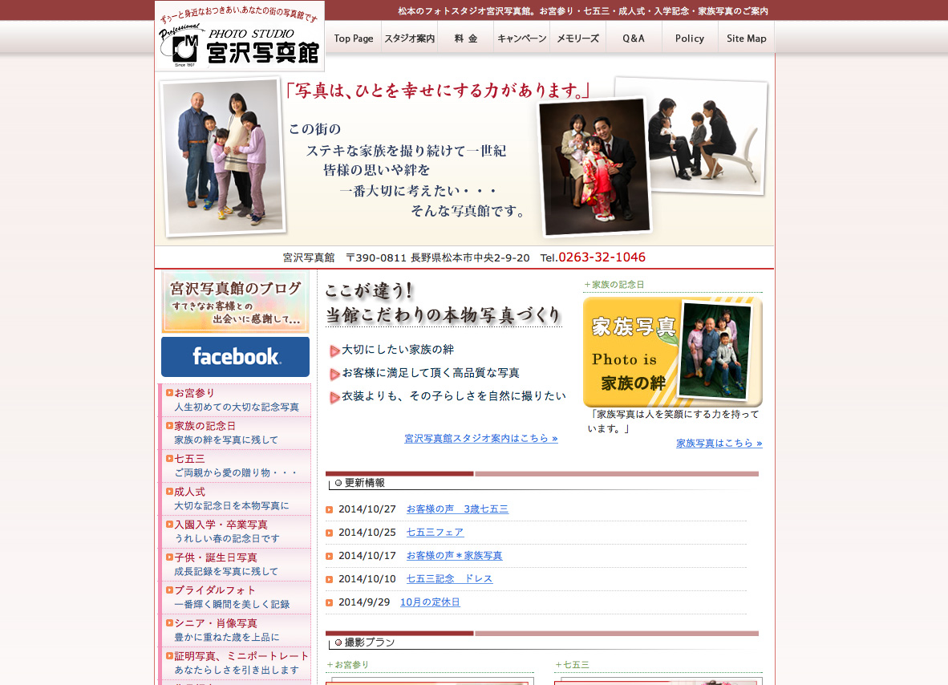Open Site Map from the top menu

(x=746, y=39)
